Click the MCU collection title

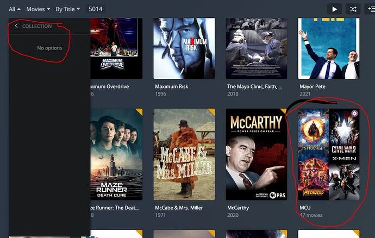click(305, 208)
